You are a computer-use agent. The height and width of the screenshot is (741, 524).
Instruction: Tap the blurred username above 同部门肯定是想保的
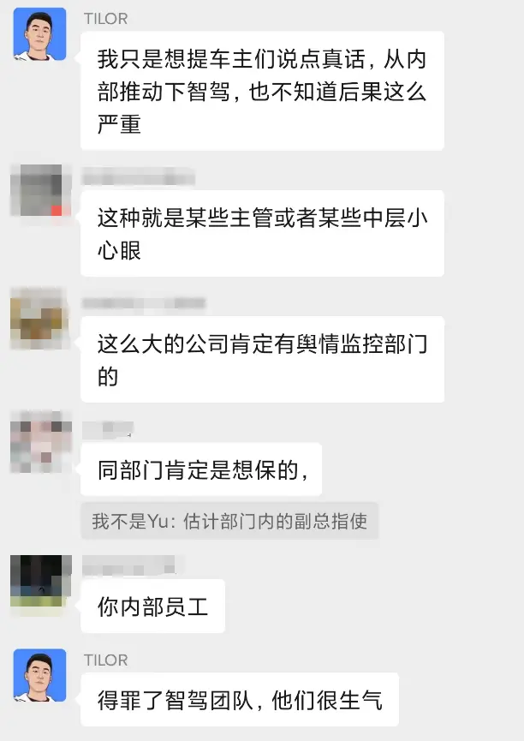pos(108,428)
